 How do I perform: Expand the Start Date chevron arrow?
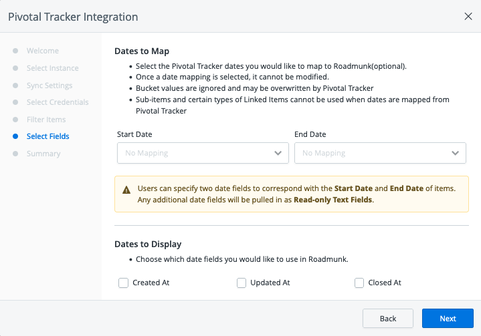point(278,153)
